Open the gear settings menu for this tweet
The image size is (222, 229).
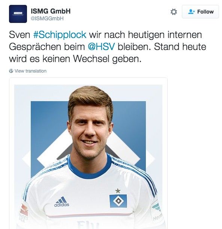click(174, 12)
